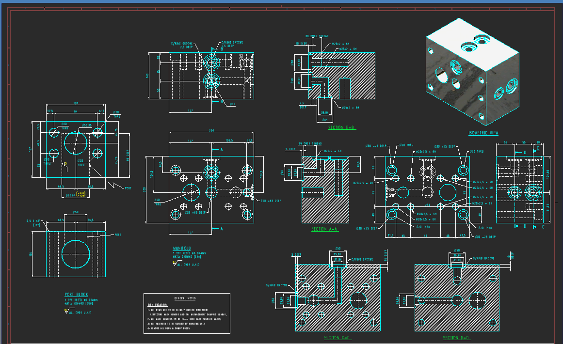Click the yellow tolerance dimension under port block
Screen dimensions: 563x344
[x=80, y=194]
